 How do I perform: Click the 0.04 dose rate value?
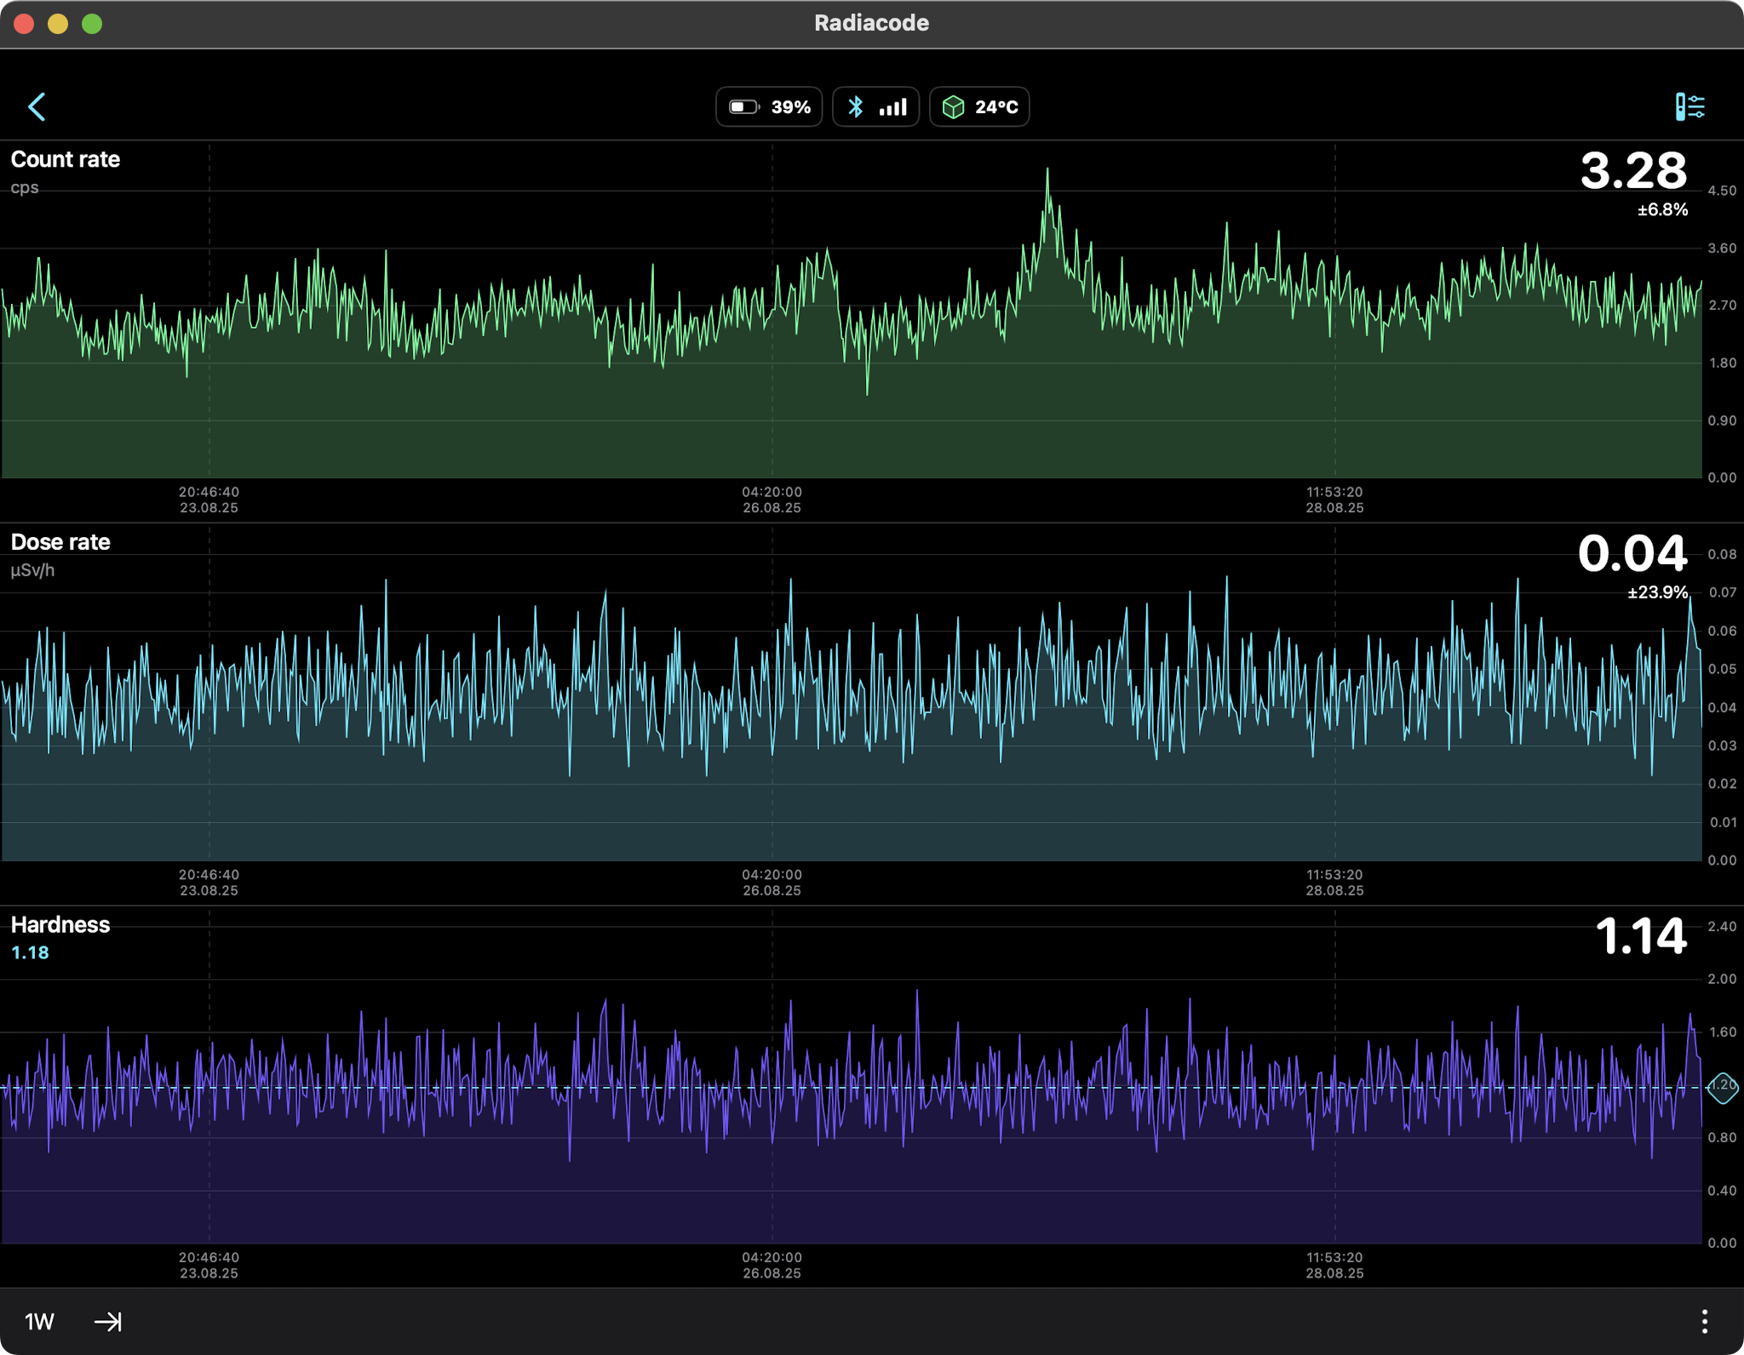1632,554
